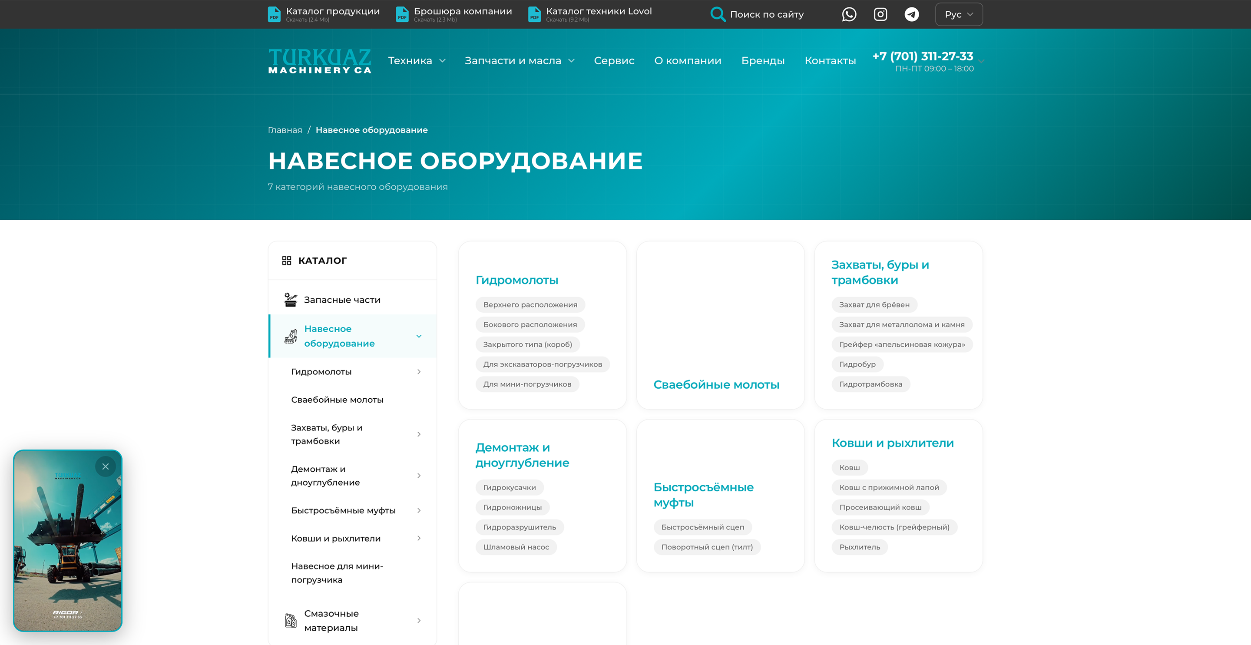Open Навесное для мини-погрузчика sidebar item
Image resolution: width=1251 pixels, height=645 pixels.
click(x=337, y=573)
